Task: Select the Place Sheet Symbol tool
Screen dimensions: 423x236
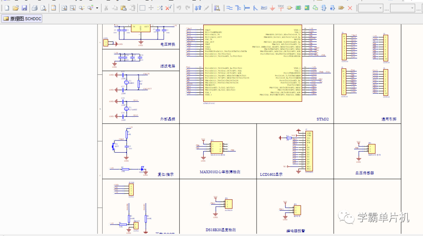Action: (x=298, y=8)
